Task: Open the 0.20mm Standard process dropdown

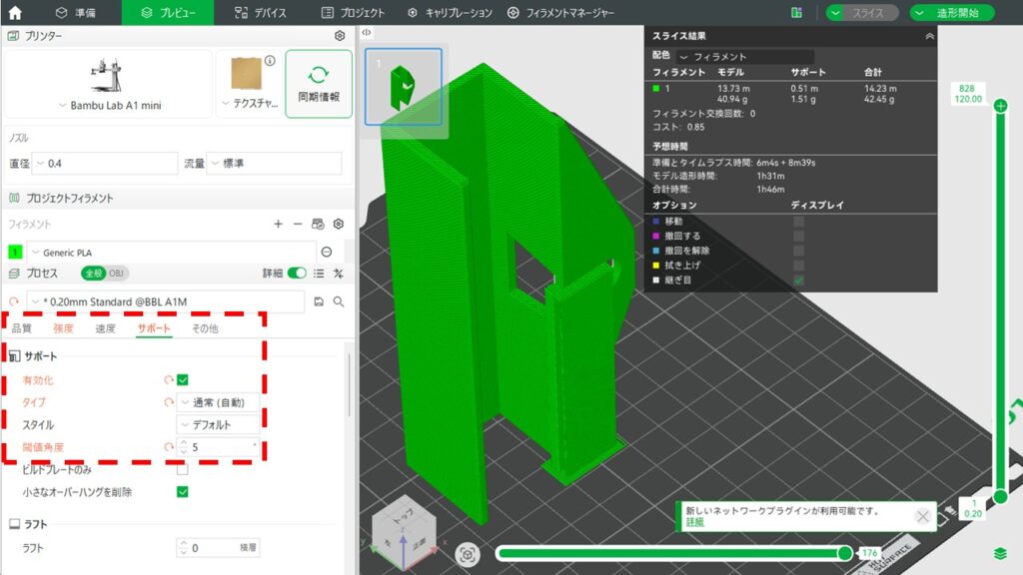Action: tap(165, 301)
